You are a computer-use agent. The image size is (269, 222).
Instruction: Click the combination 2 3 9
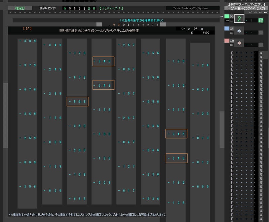pos(52,93)
